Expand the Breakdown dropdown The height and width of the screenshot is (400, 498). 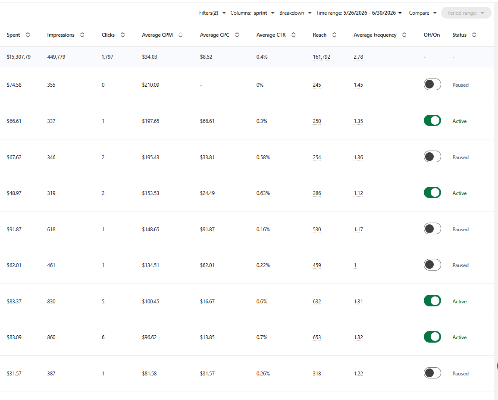coord(295,13)
